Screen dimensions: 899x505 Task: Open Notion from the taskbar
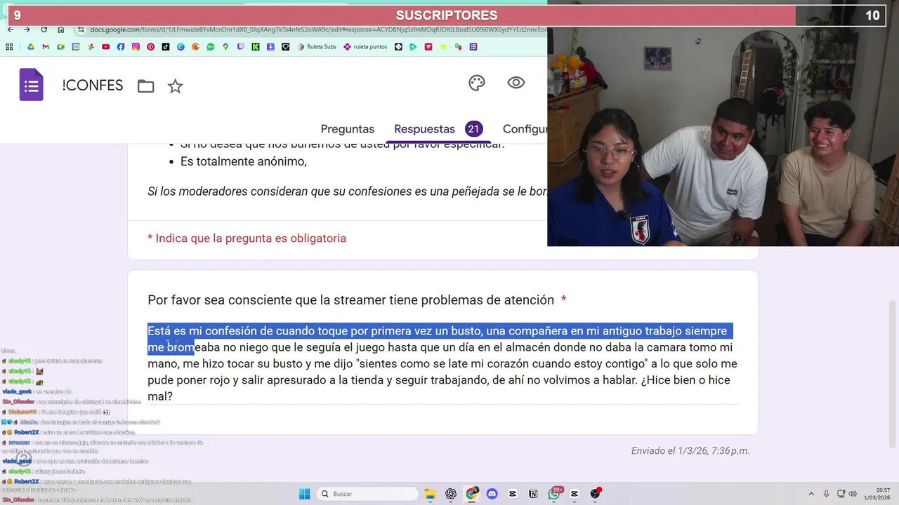click(533, 494)
